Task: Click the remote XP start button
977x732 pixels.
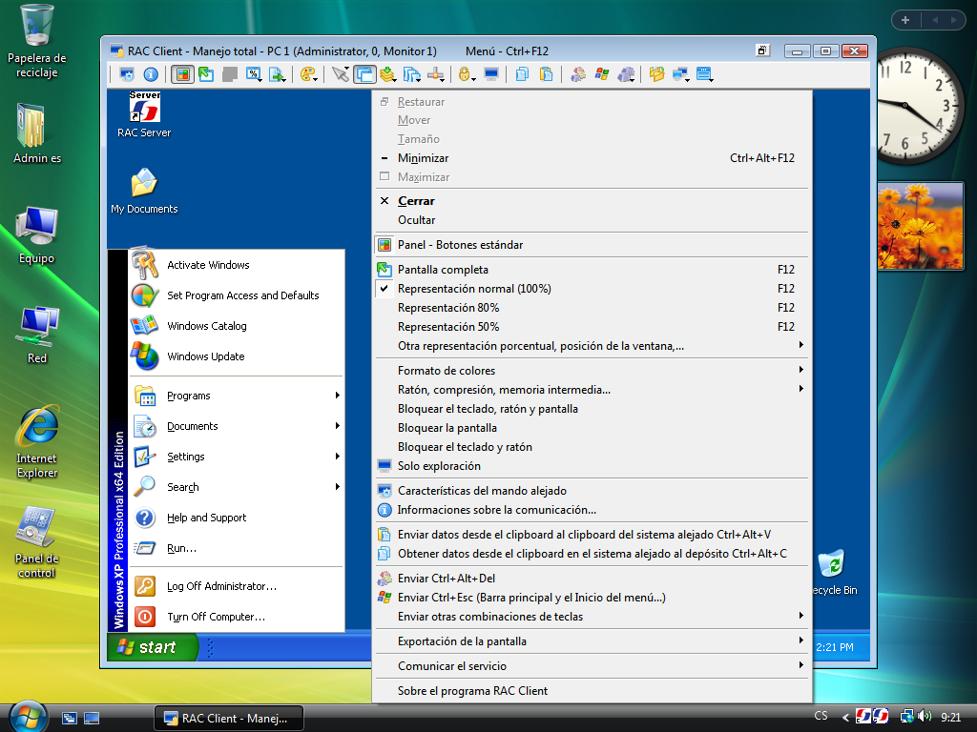Action: [154, 647]
